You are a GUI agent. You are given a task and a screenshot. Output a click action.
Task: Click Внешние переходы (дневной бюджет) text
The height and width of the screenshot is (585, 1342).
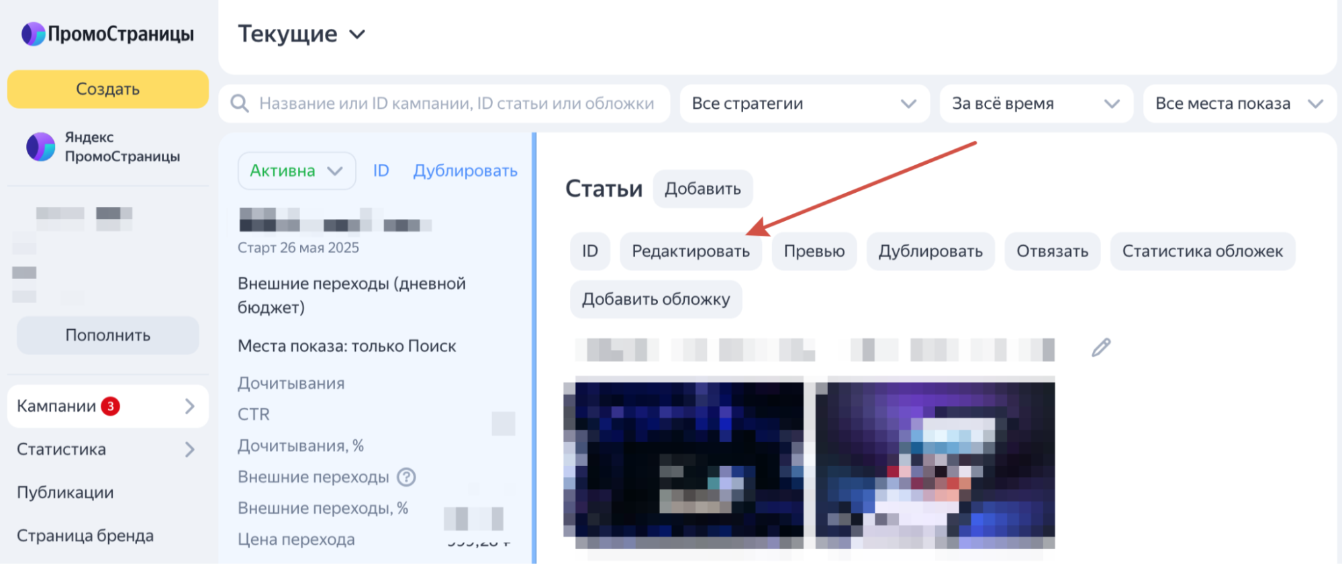pos(352,296)
